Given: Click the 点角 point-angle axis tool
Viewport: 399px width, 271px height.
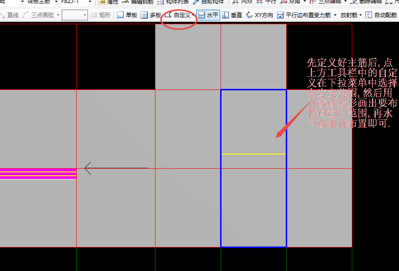Looking at the screenshot, I should coord(290,2).
